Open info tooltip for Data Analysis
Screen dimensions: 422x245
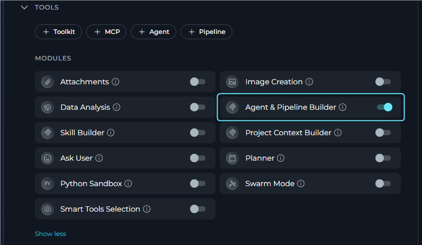click(x=116, y=107)
